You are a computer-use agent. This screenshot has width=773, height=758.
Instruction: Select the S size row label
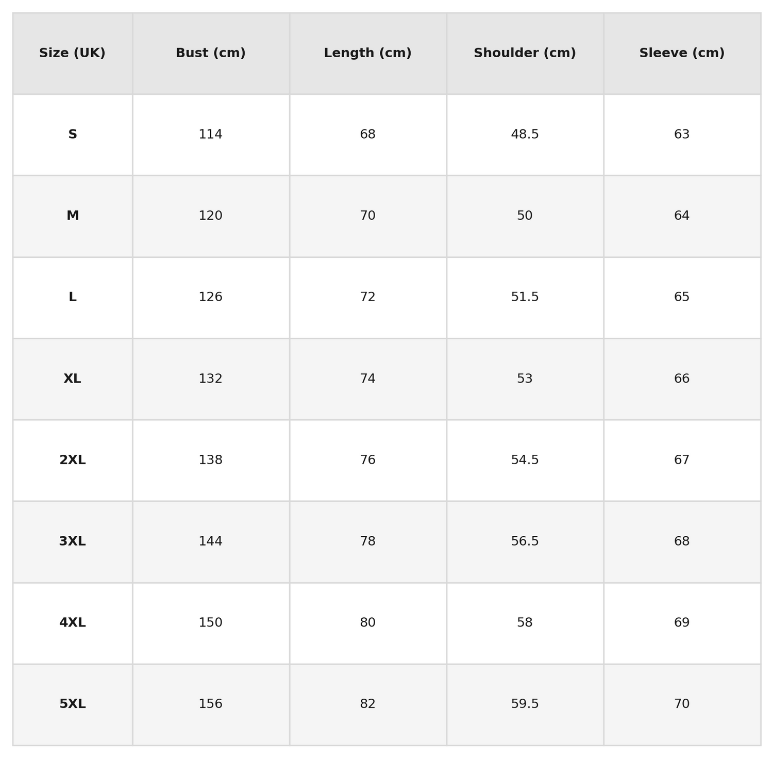point(73,135)
